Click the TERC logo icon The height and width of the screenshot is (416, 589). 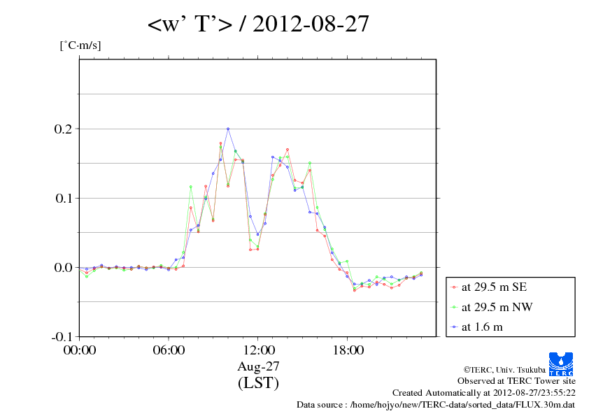click(x=561, y=364)
